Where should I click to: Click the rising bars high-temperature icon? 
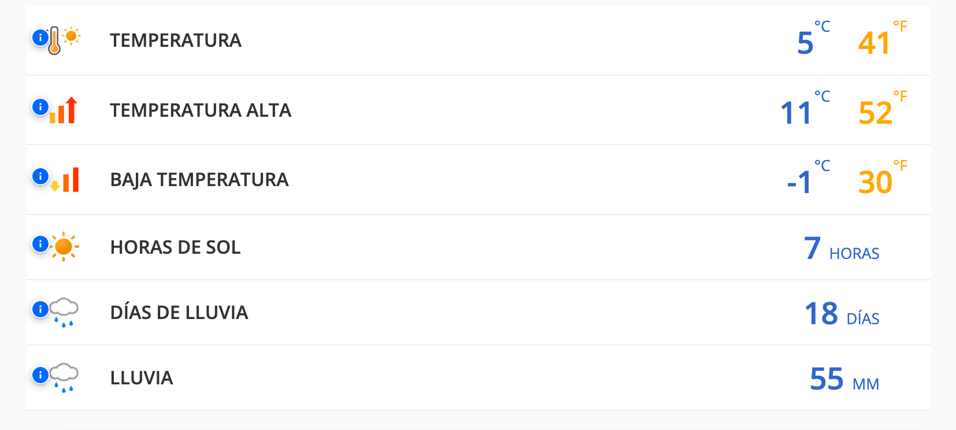[64, 110]
